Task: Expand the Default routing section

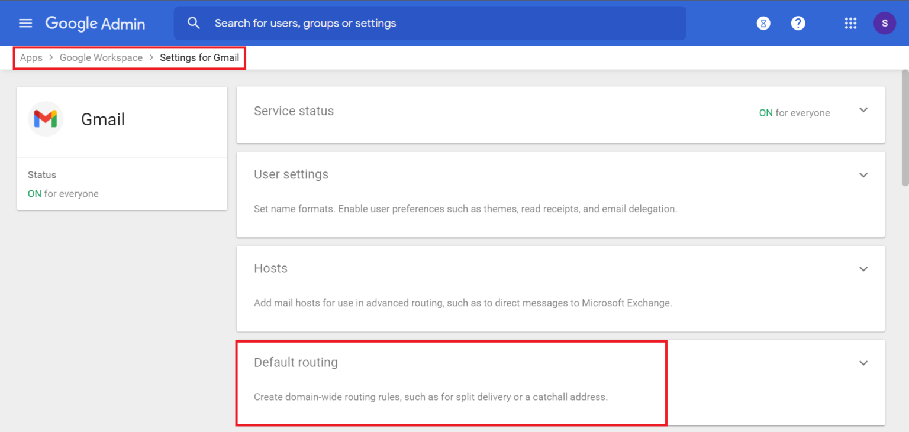Action: tap(863, 363)
